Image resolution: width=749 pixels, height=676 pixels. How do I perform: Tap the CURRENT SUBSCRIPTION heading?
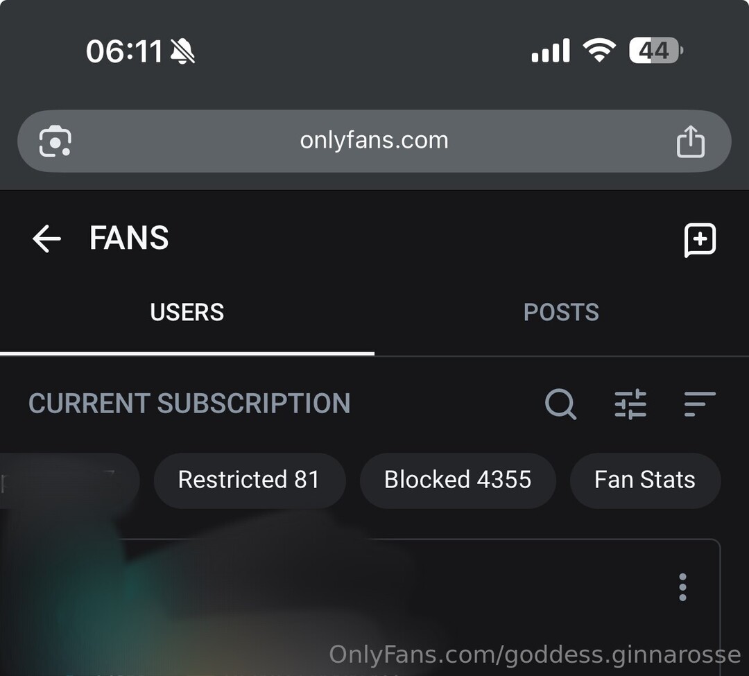coord(189,404)
